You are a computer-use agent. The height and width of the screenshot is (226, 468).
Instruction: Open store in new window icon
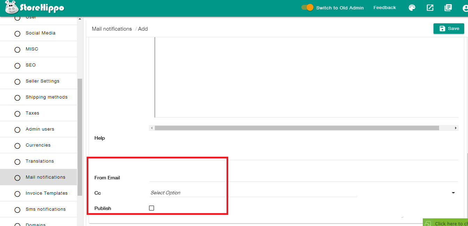pos(430,8)
